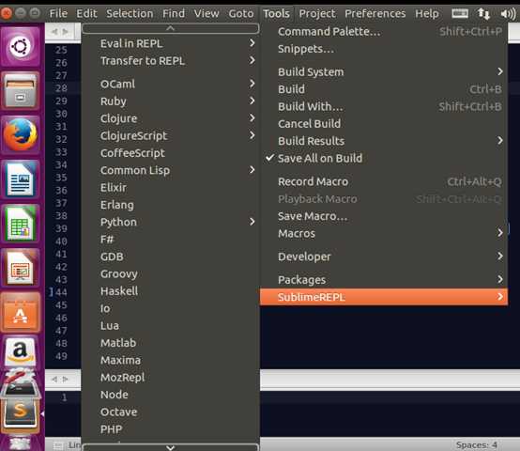This screenshot has width=520, height=451.
Task: Click the right tab-navigation arrow above editor
Action: coord(66,32)
